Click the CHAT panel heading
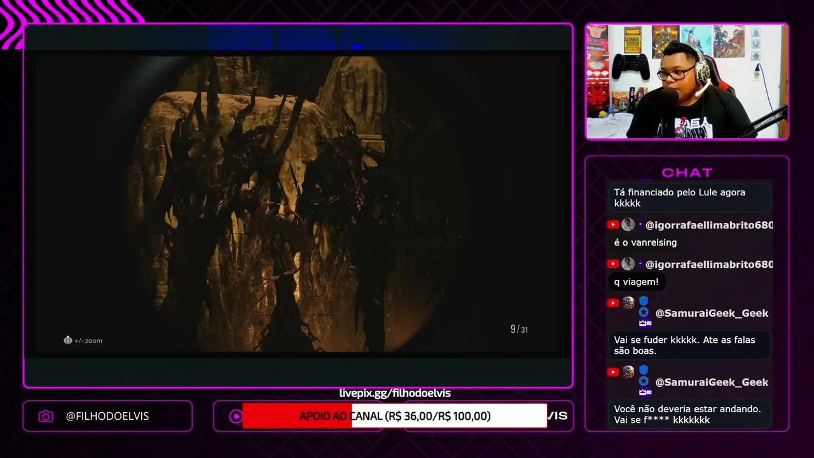 [x=687, y=172]
